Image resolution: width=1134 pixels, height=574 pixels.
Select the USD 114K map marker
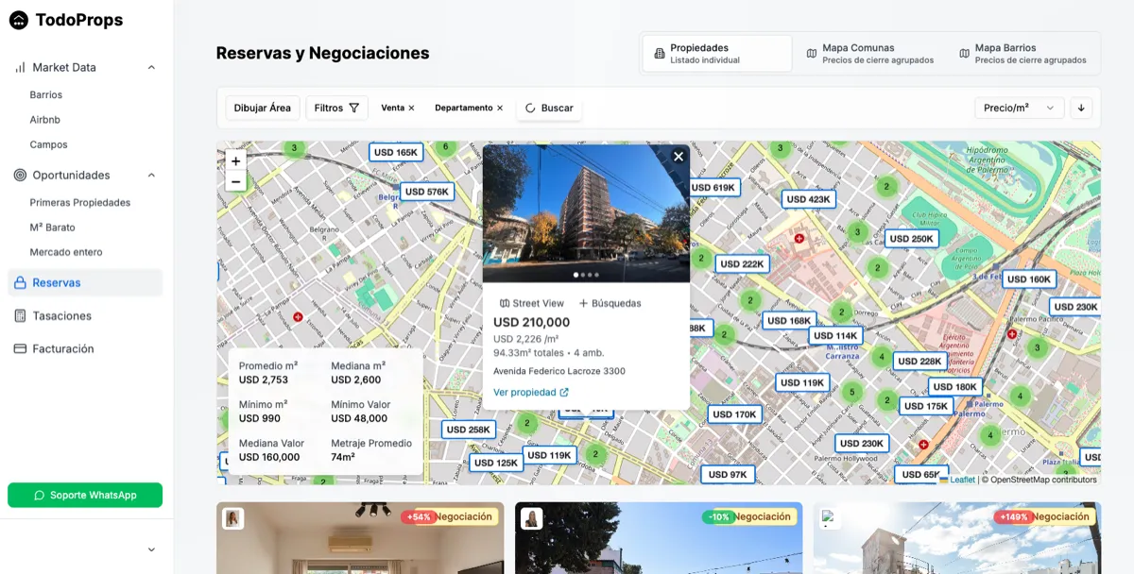click(835, 335)
